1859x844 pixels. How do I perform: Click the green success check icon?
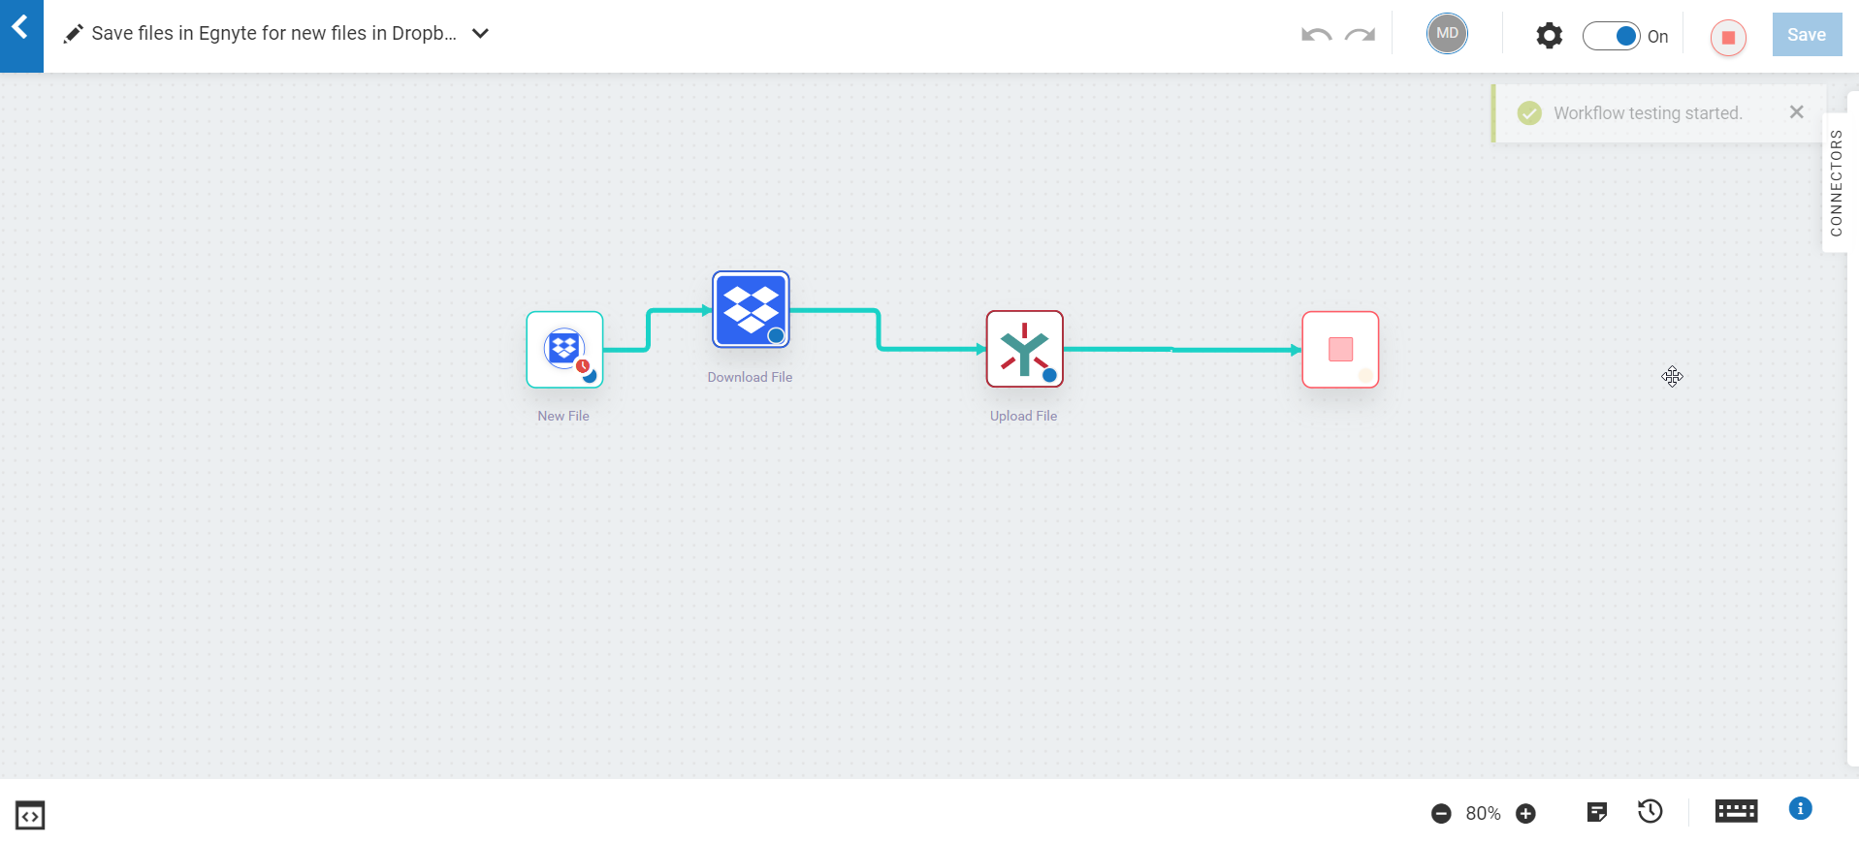[x=1529, y=113]
